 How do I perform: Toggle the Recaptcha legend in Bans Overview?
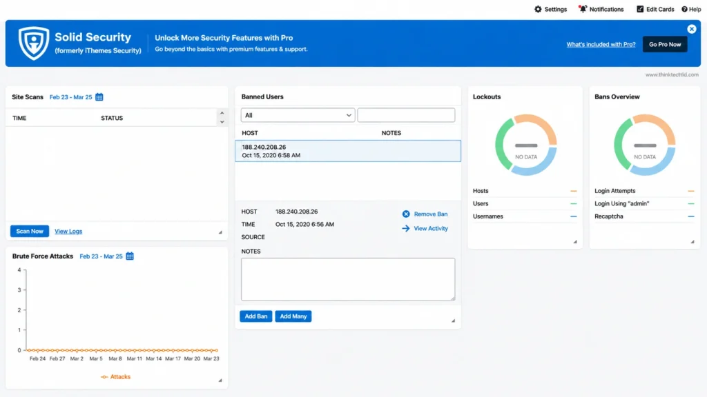pyautogui.click(x=644, y=216)
